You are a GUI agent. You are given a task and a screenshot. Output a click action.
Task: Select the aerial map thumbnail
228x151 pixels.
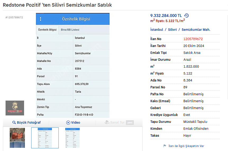tap(17, 138)
